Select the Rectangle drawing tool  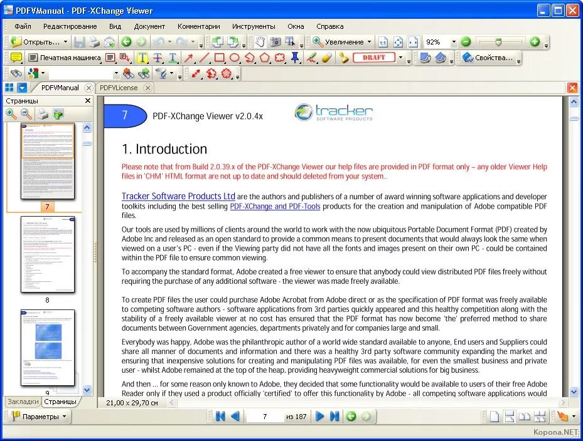[x=219, y=58]
